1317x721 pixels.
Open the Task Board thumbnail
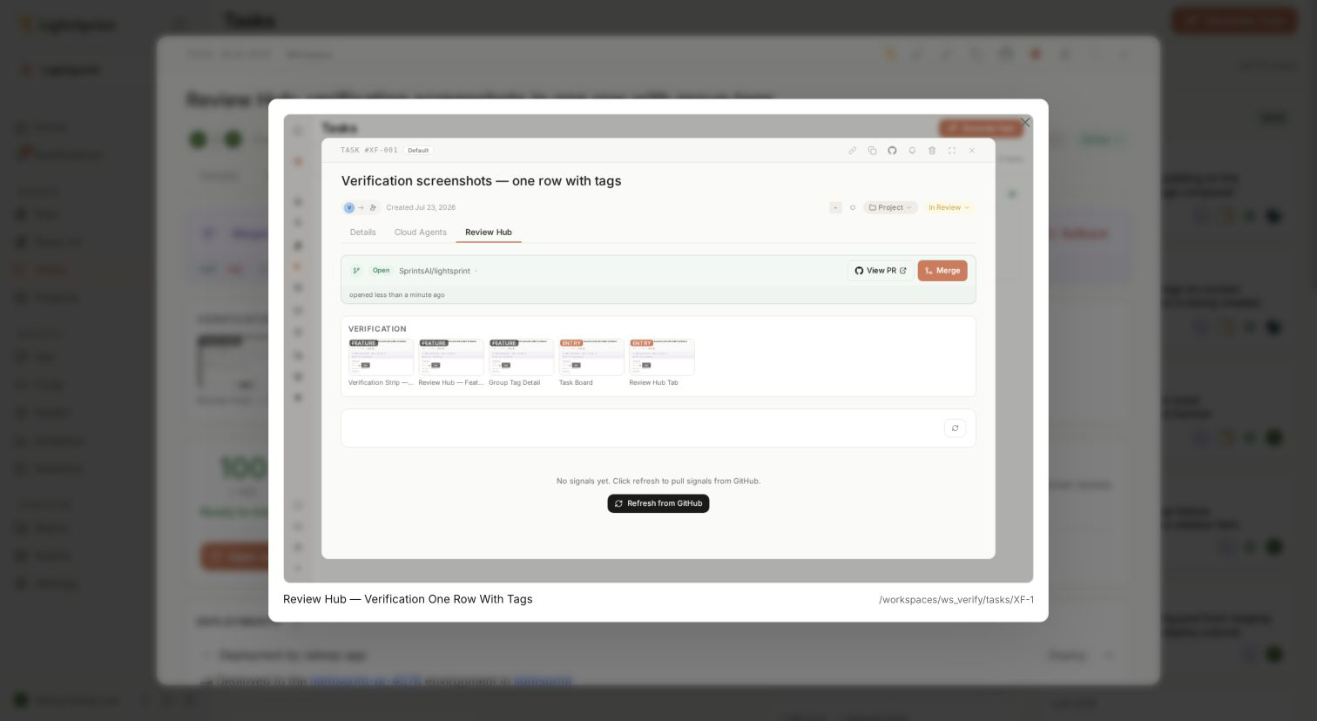[x=591, y=357]
